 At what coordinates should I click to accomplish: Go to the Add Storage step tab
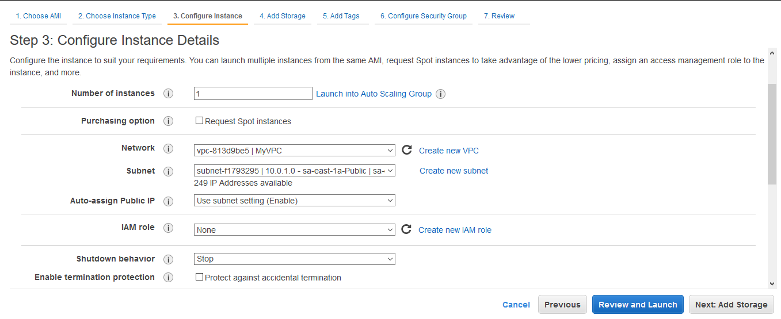click(282, 16)
